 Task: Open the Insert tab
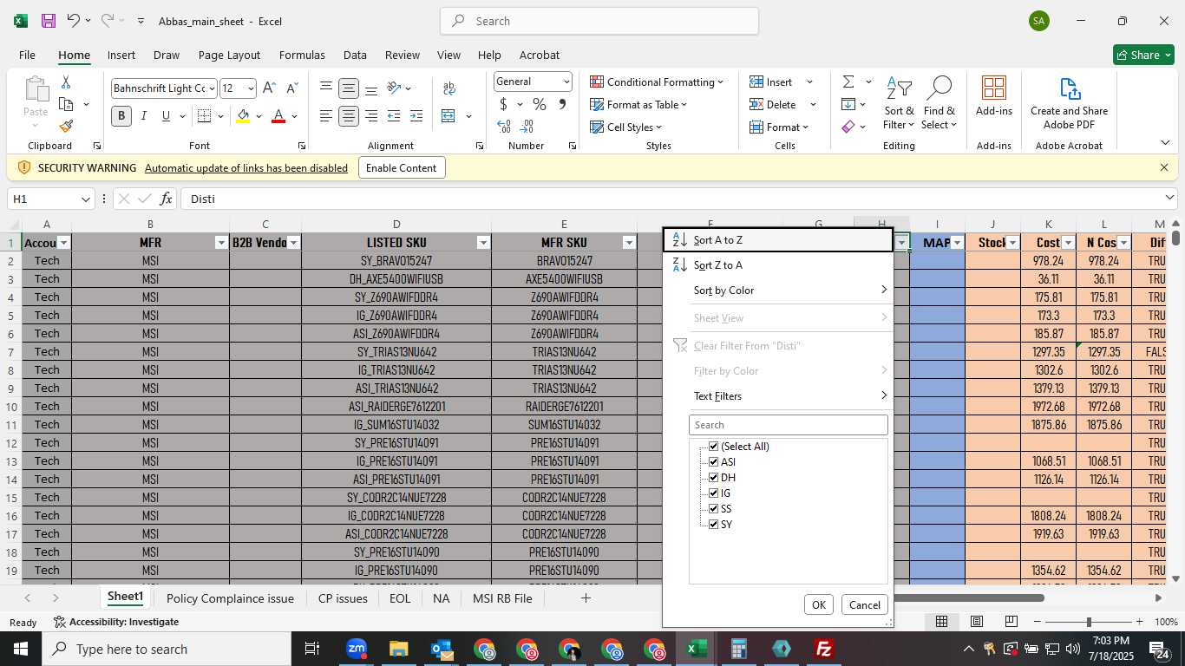[121, 55]
